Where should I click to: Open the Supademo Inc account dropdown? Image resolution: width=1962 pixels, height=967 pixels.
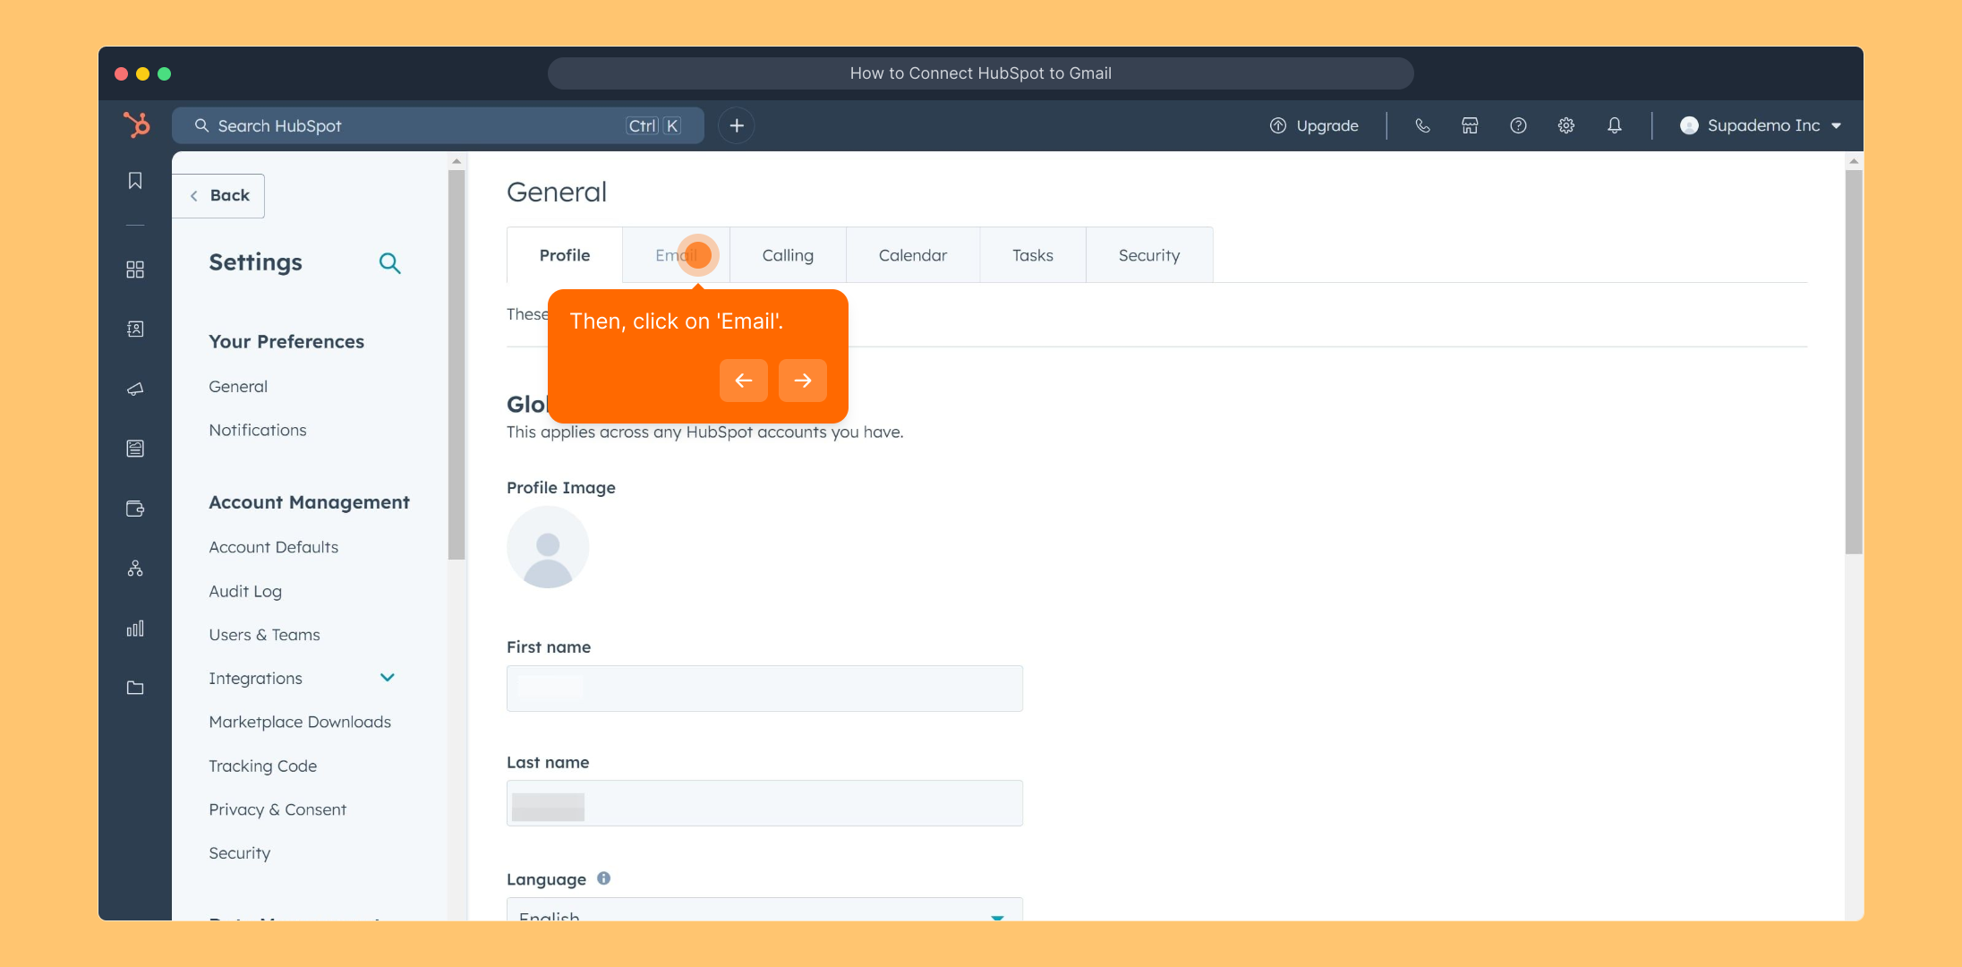click(1760, 125)
